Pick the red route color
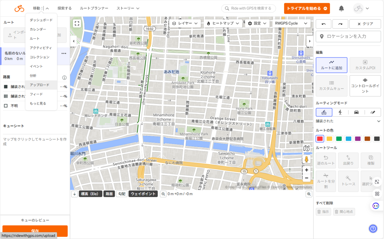Viewport: 384px width, 239px height. click(x=320, y=139)
